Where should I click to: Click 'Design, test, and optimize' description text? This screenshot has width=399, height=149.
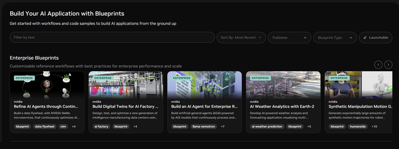tap(125, 115)
